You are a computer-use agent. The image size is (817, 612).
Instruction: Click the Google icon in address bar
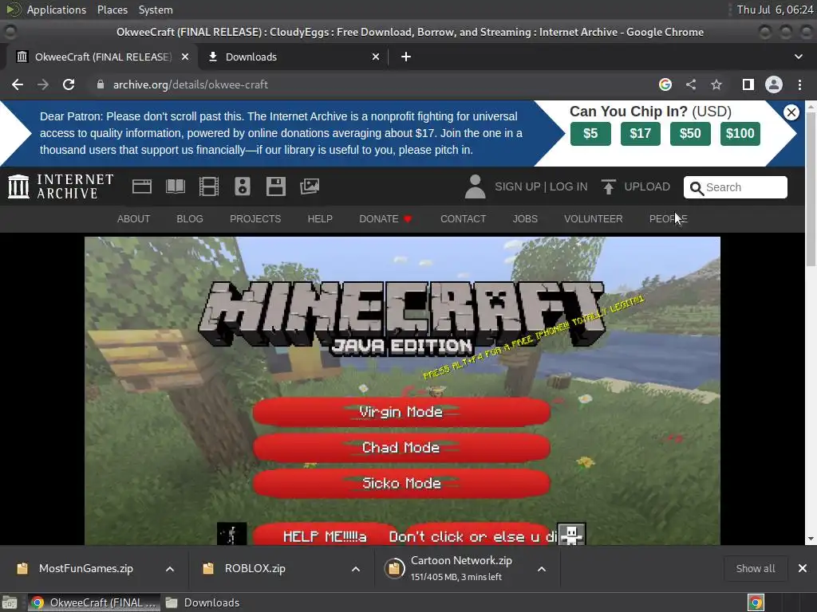pyautogui.click(x=665, y=84)
